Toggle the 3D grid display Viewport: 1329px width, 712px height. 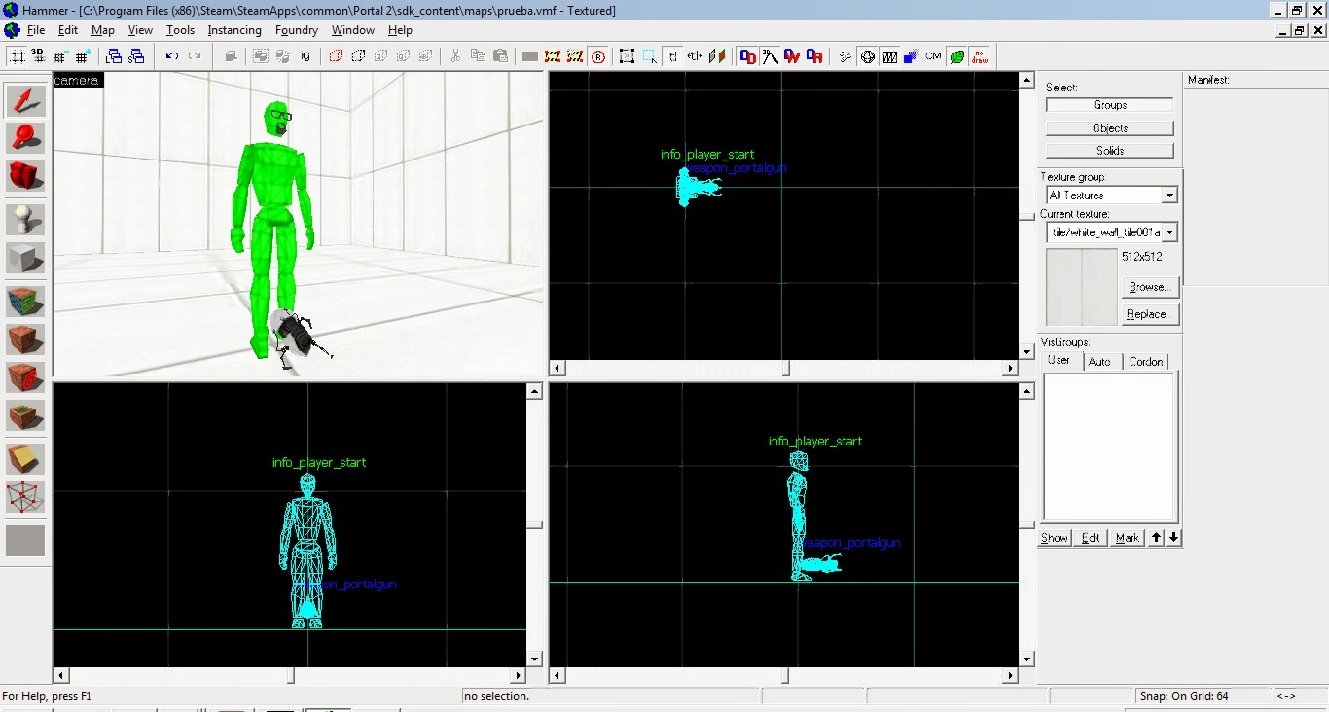[37, 55]
